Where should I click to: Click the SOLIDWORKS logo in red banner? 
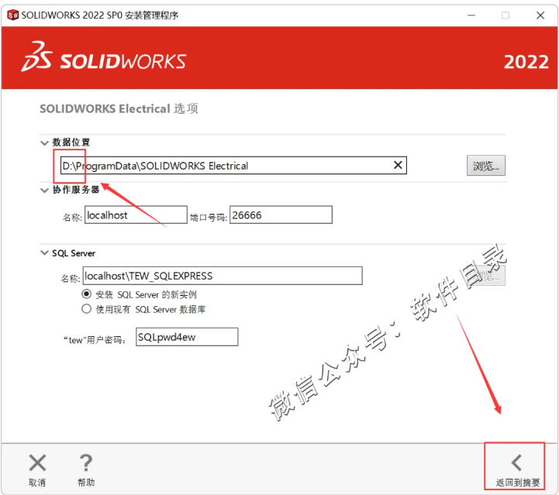[104, 57]
